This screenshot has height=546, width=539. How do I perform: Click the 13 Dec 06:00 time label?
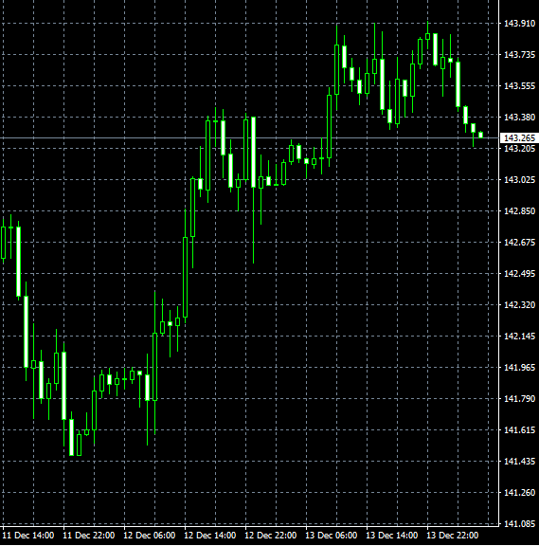click(331, 536)
